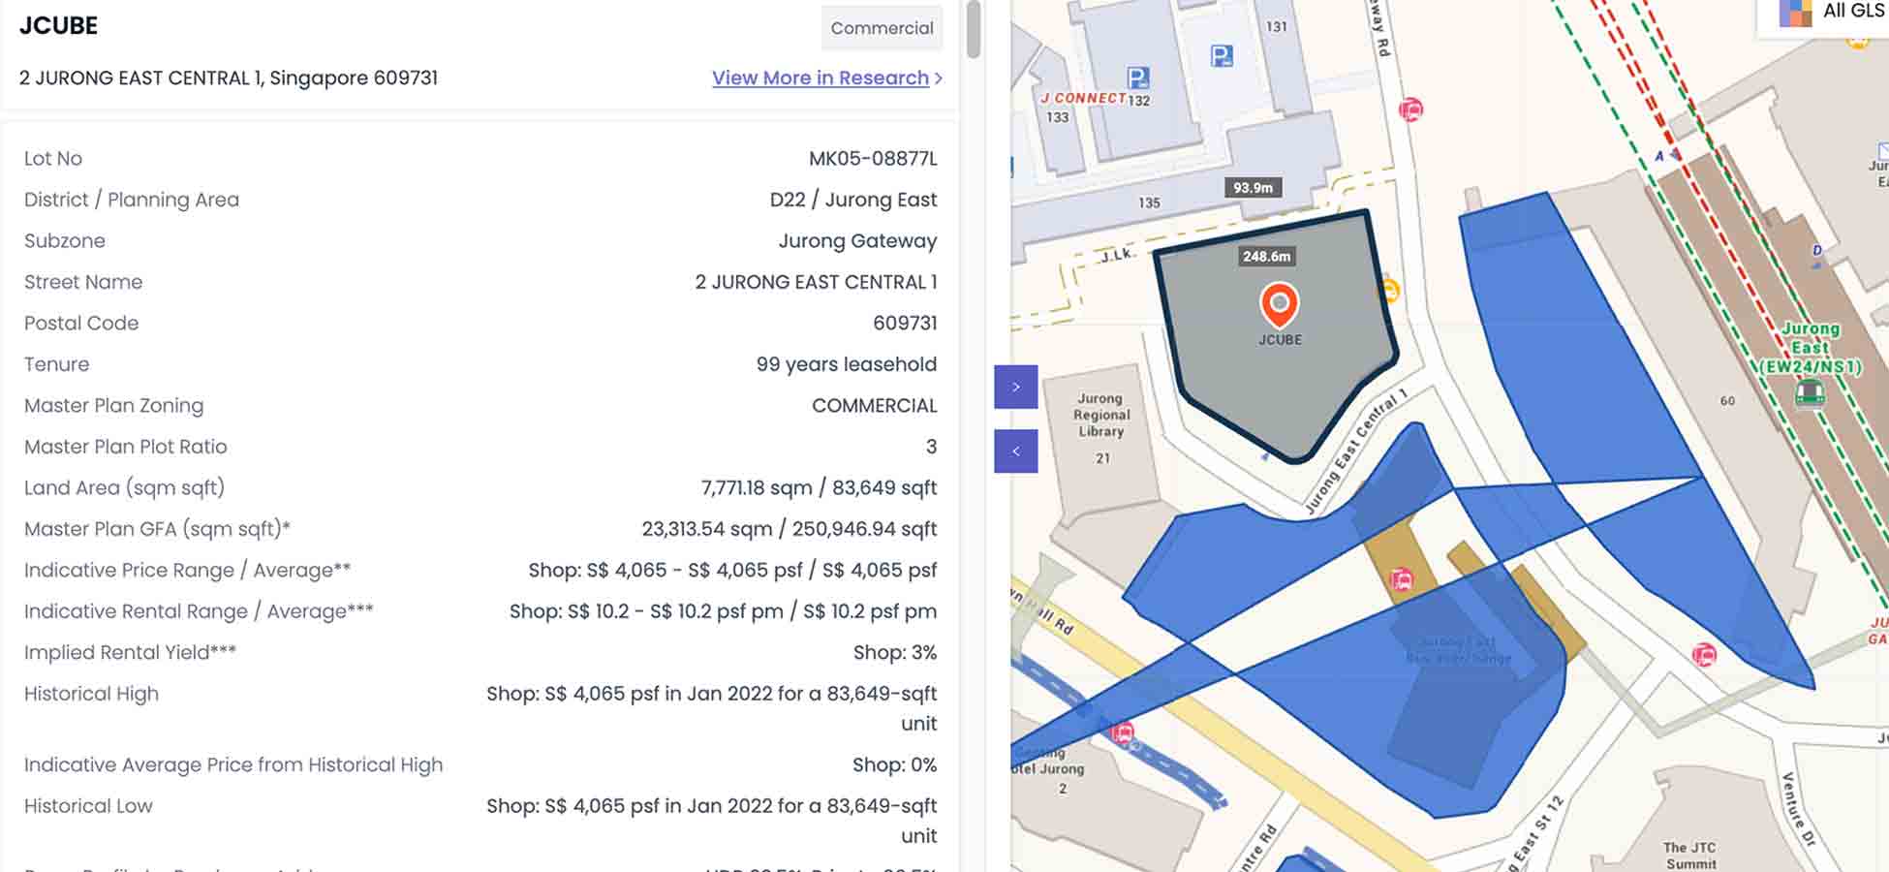Image resolution: width=1889 pixels, height=872 pixels.
Task: Click the Jurong Gateway subzone value
Action: pos(857,240)
